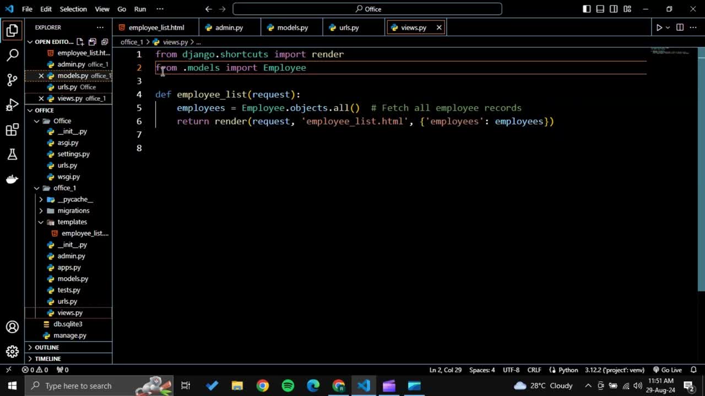Screen dimensions: 705x396
Task: Open the Search view in activity bar
Action: coord(12,55)
